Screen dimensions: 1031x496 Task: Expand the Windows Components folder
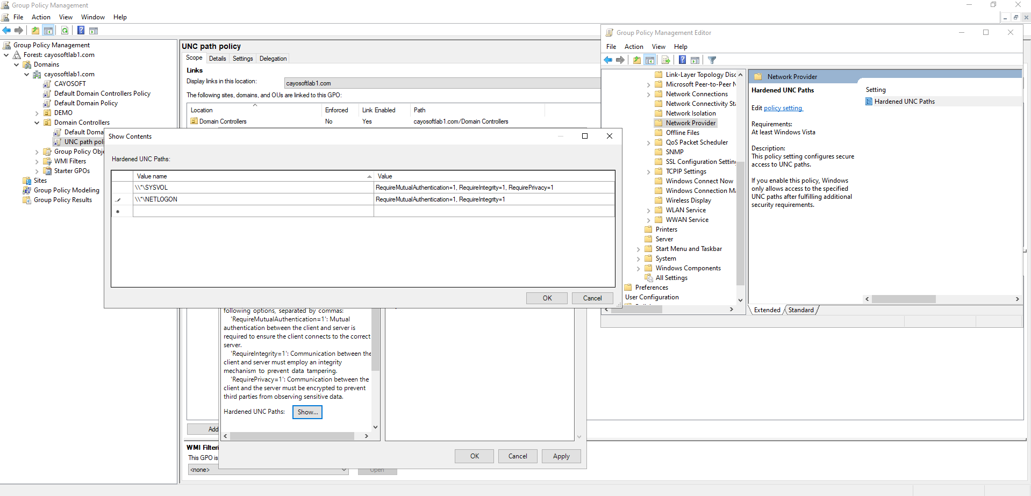click(x=638, y=269)
